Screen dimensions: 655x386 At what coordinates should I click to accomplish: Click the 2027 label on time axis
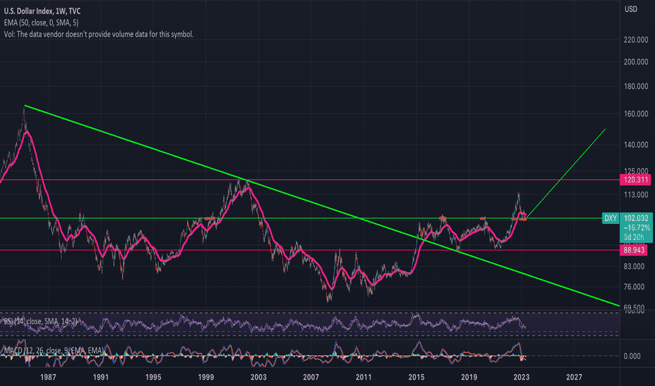point(574,378)
